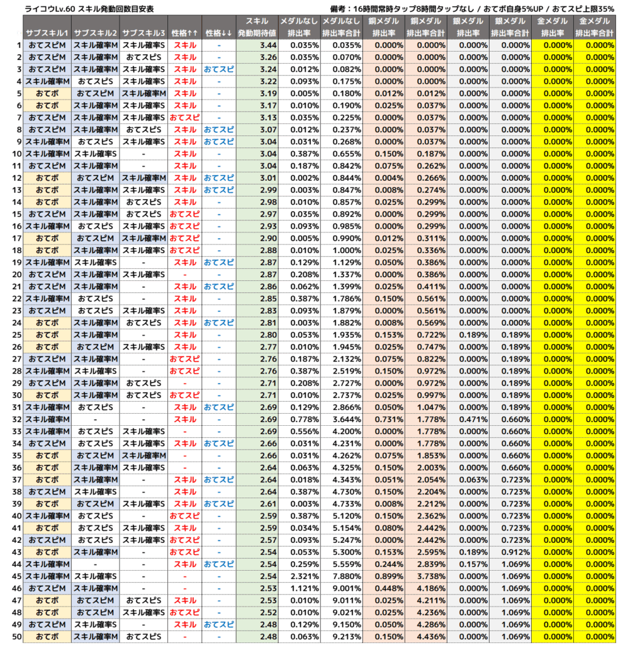Click the 性格↓↓ column header

(x=218, y=33)
